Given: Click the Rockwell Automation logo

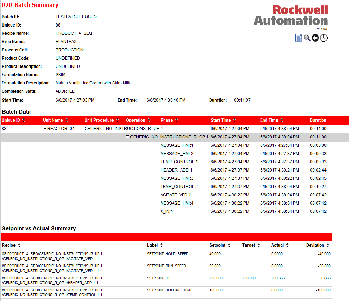Looking at the screenshot, I should (291, 15).
